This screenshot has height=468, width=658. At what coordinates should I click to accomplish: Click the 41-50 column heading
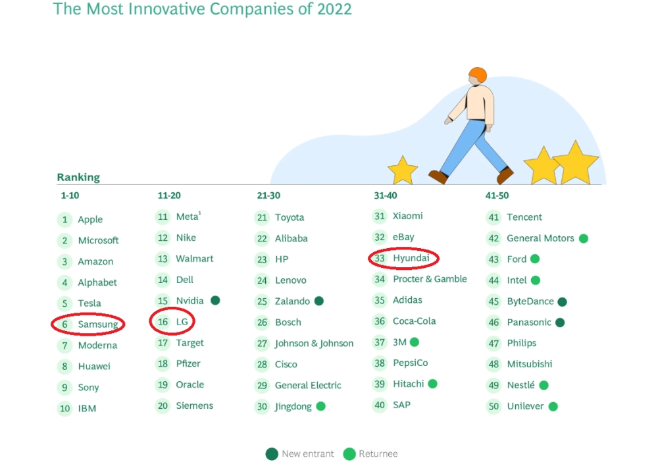(x=497, y=195)
